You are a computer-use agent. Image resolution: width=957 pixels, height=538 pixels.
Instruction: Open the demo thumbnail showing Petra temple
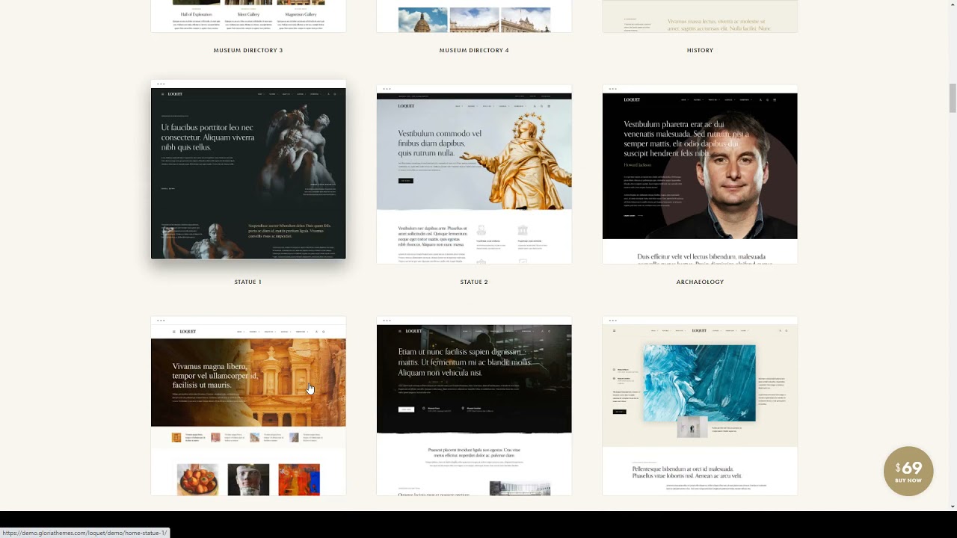pyautogui.click(x=248, y=406)
